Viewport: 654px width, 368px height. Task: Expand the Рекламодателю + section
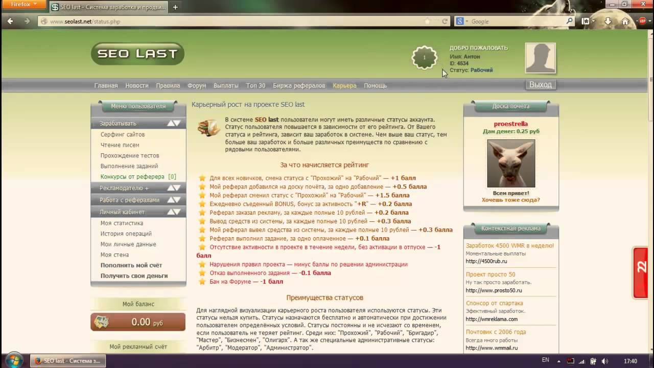click(138, 188)
